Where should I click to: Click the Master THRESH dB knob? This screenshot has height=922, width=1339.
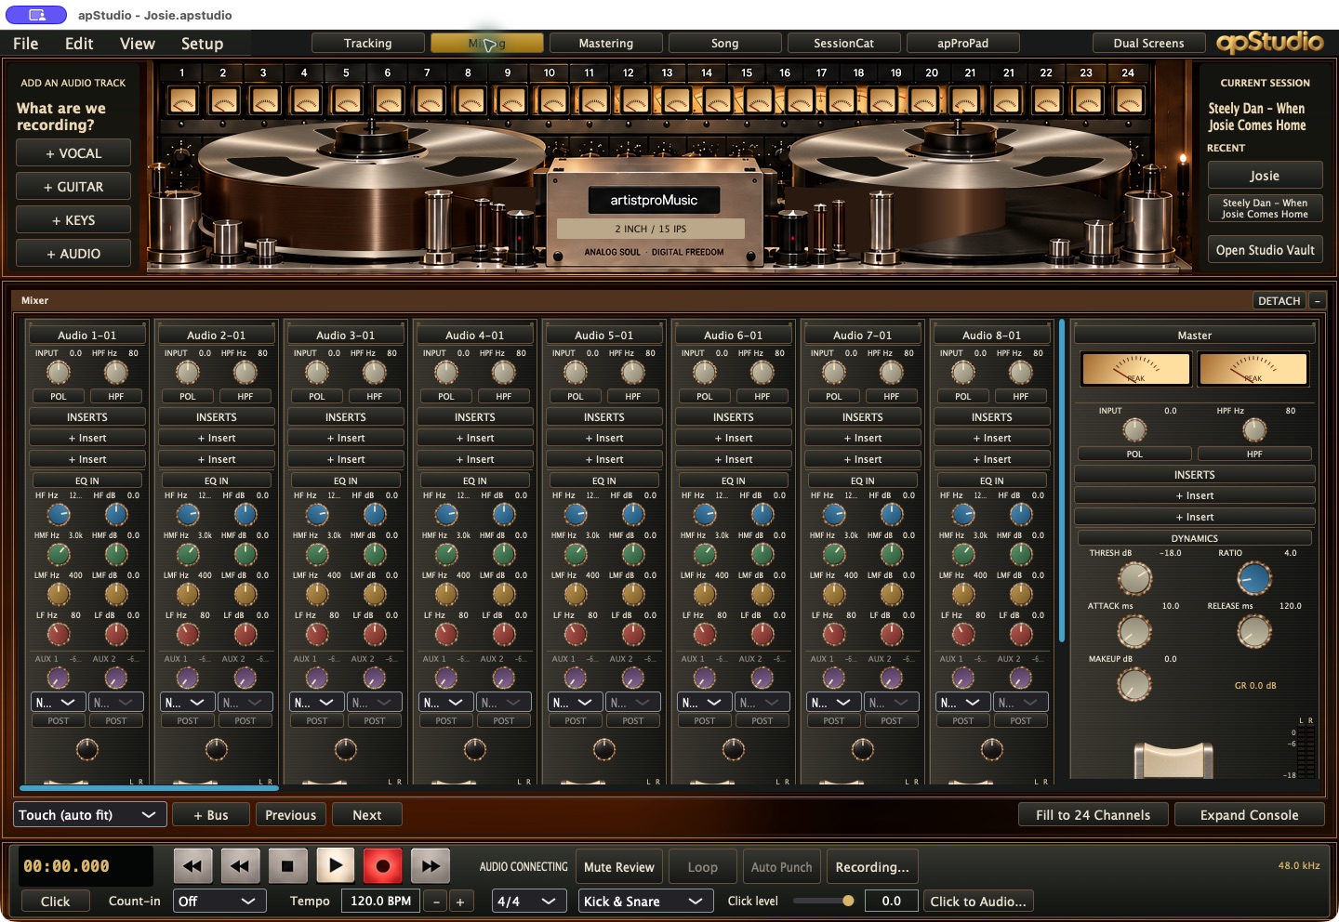tap(1134, 579)
